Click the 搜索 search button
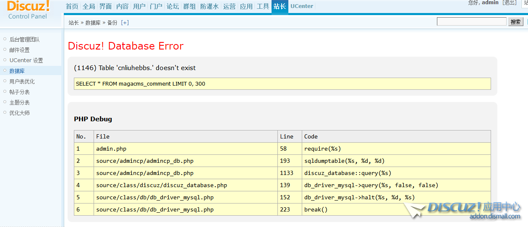The height and width of the screenshot is (227, 528). [x=516, y=22]
